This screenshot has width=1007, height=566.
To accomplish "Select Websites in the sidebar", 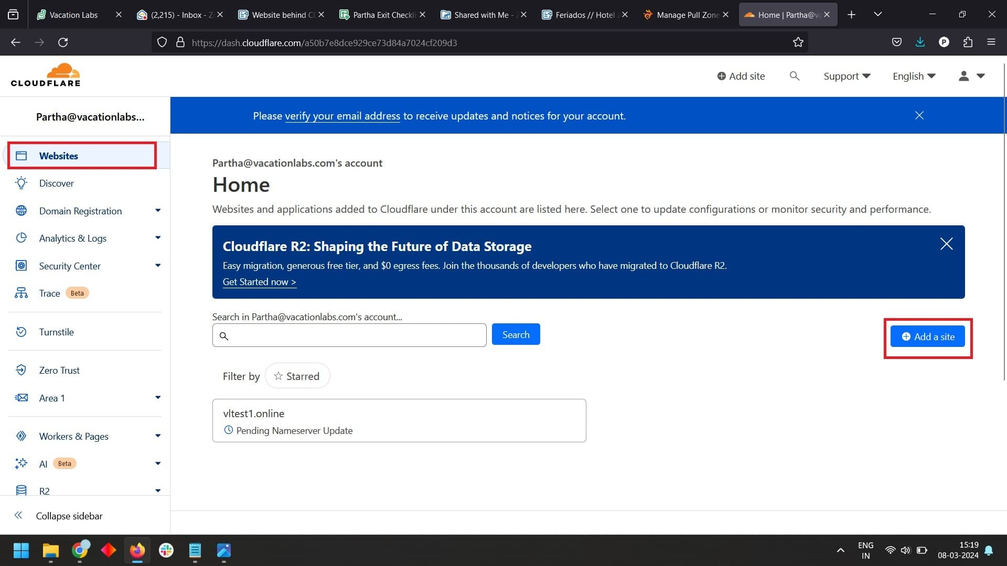I will click(58, 156).
